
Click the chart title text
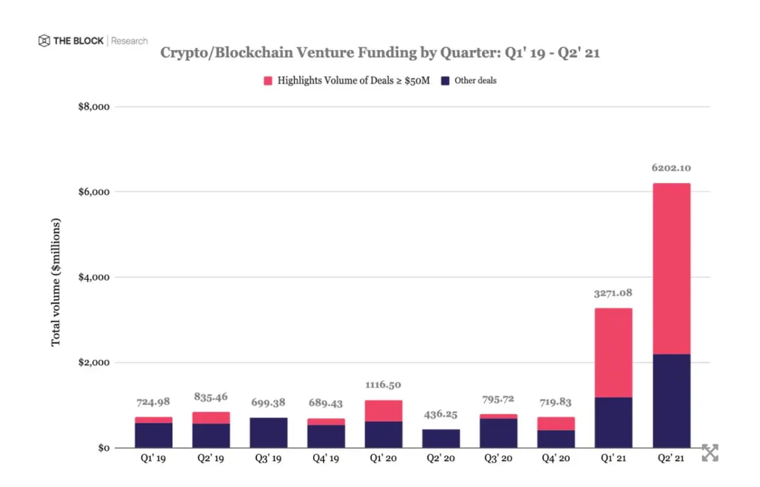pos(380,53)
